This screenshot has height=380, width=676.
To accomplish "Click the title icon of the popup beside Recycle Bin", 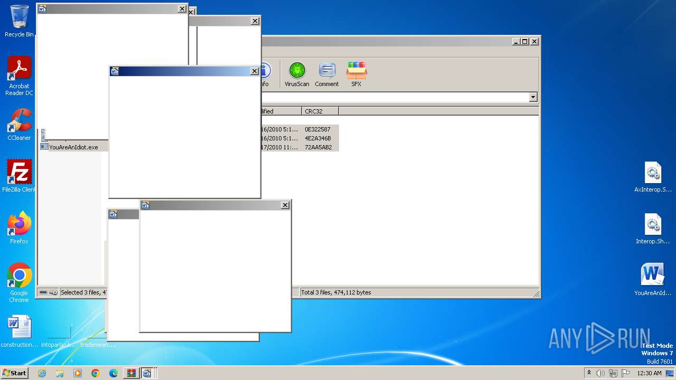I will (42, 9).
